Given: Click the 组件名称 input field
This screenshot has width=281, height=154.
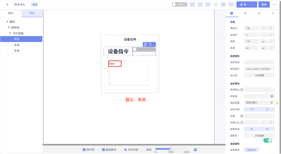Looking at the screenshot, I should [x=259, y=62].
